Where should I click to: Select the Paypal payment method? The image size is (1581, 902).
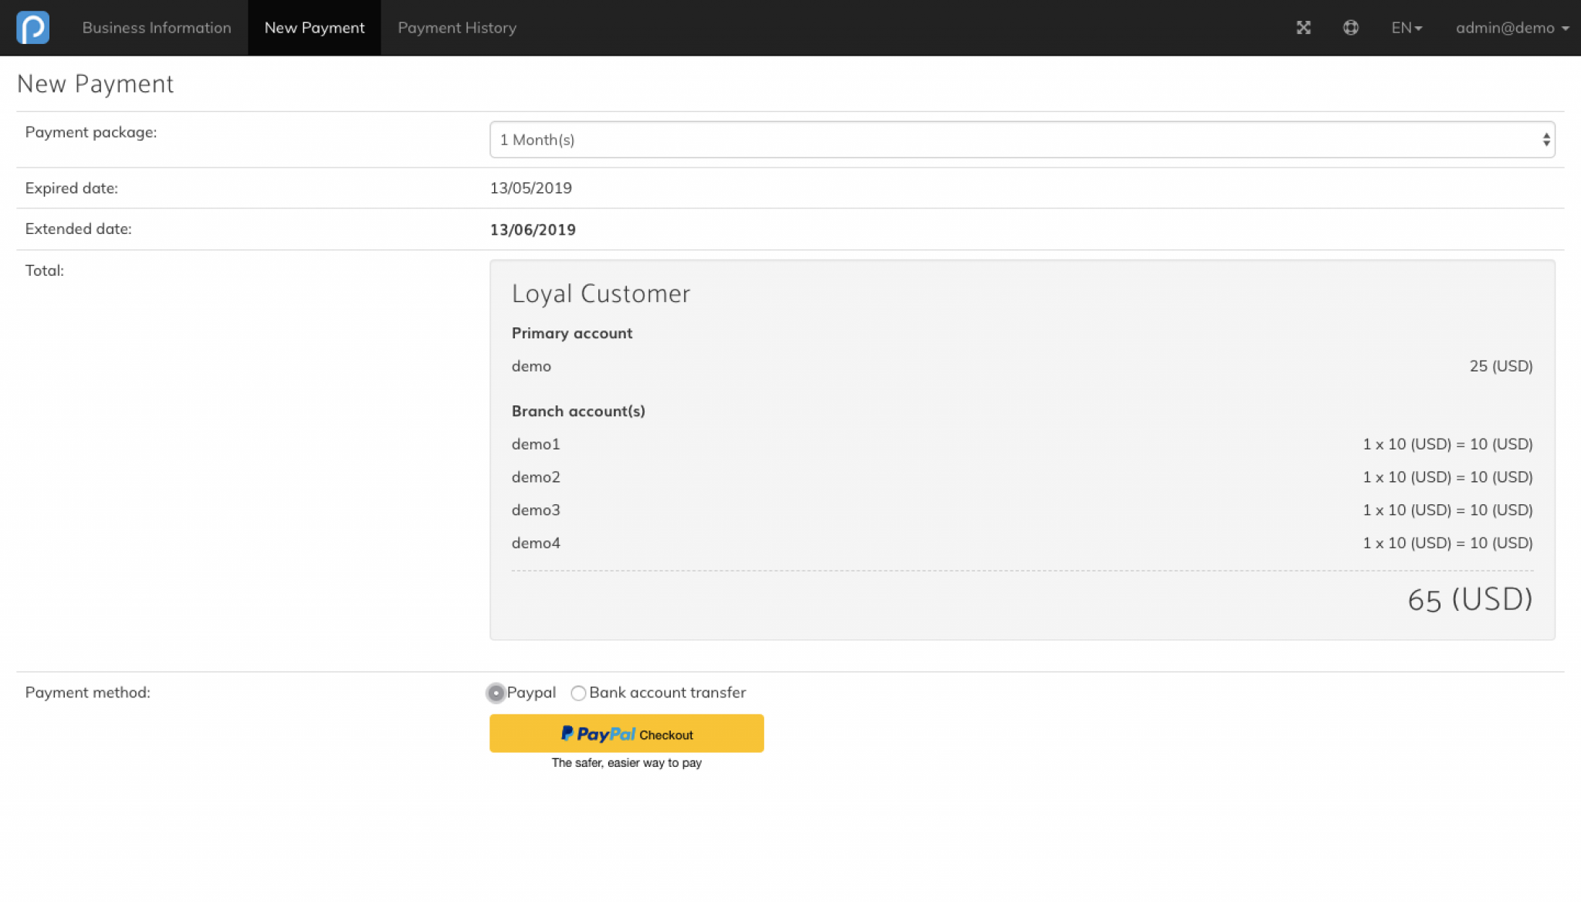496,693
